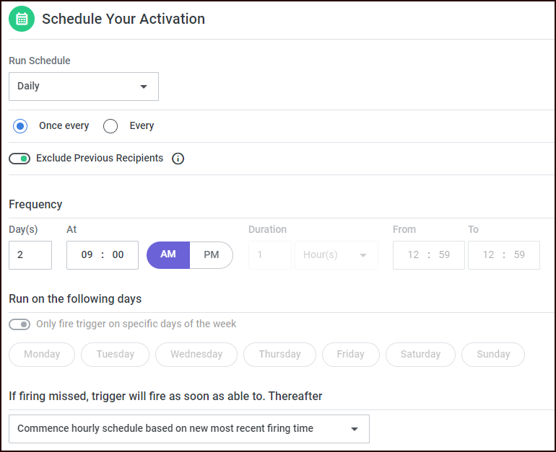
Task: Enable Only fire trigger on specific days toggle
Action: [19, 324]
